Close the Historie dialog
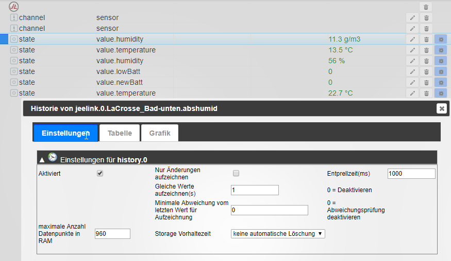Viewport: 451px width, 261px height. pos(441,108)
